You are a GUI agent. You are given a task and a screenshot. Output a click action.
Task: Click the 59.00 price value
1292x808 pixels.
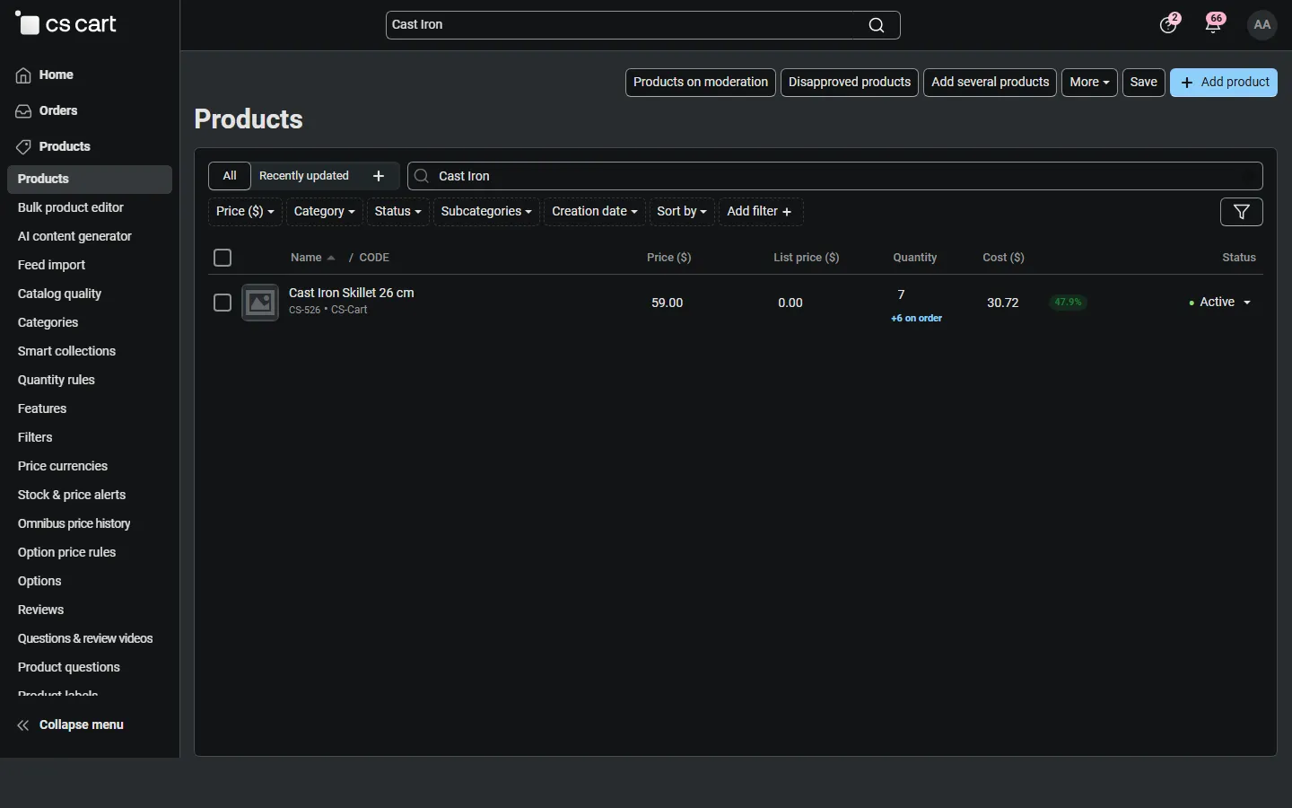coord(668,303)
